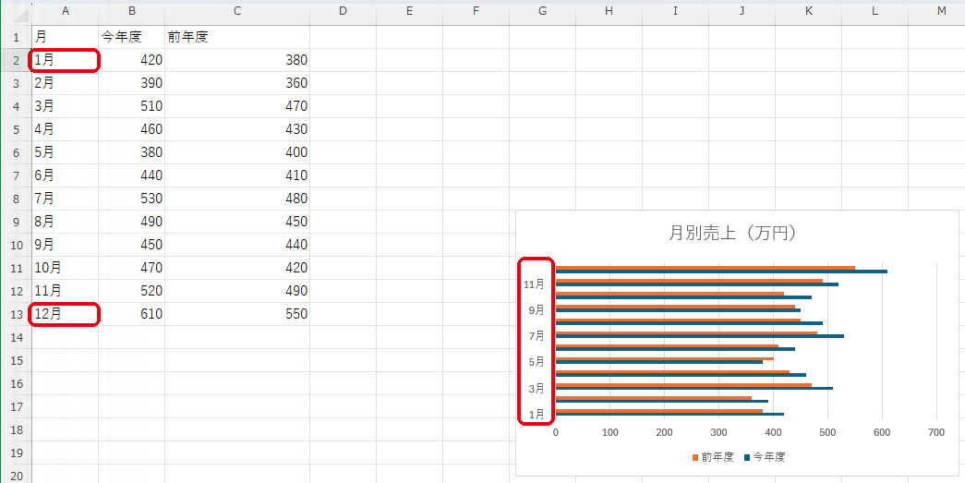Image resolution: width=965 pixels, height=483 pixels.
Task: Click the 今年度 header cell
Action: click(x=132, y=37)
